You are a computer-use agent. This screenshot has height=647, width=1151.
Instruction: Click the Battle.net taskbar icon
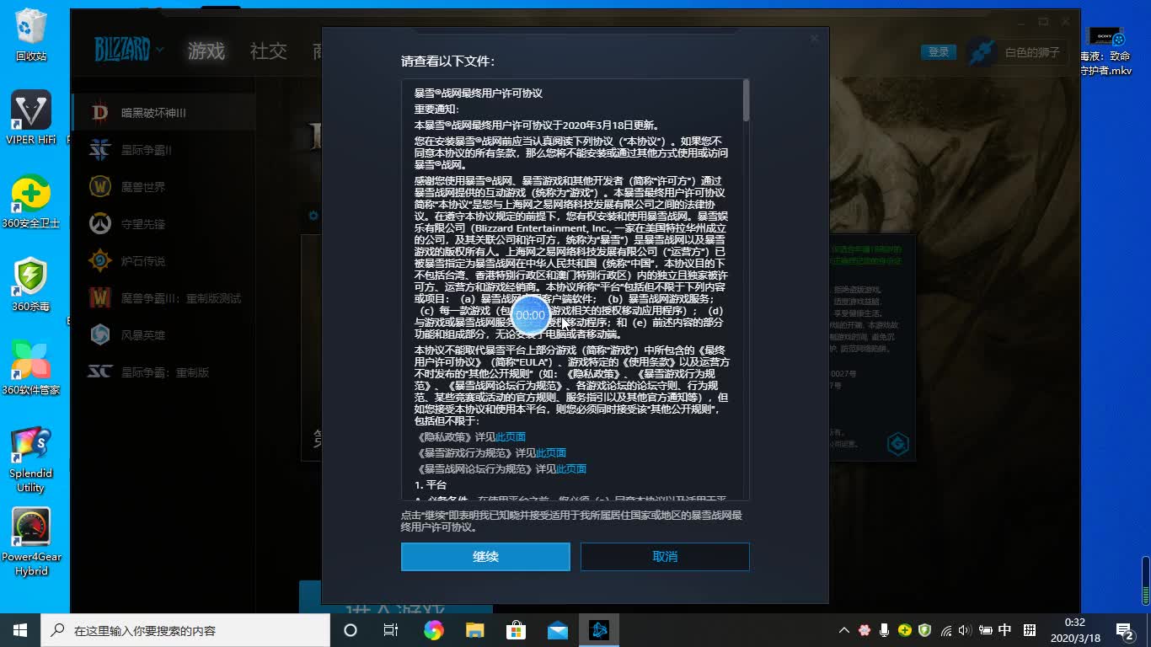599,630
